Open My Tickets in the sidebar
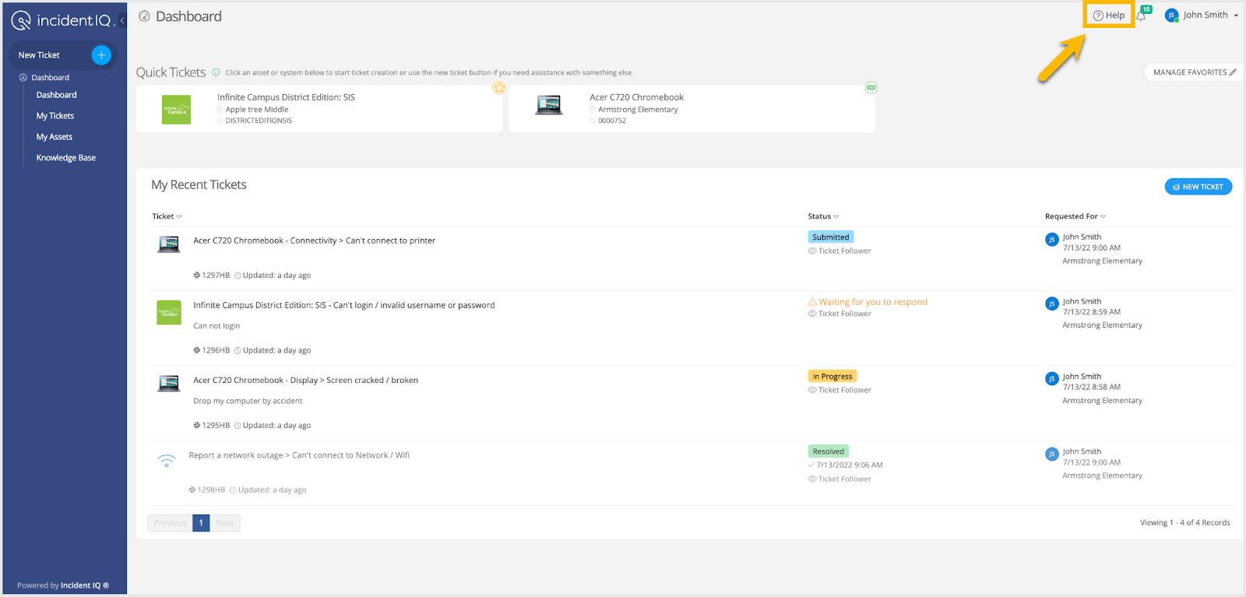Screen dimensions: 1246x597 [55, 116]
